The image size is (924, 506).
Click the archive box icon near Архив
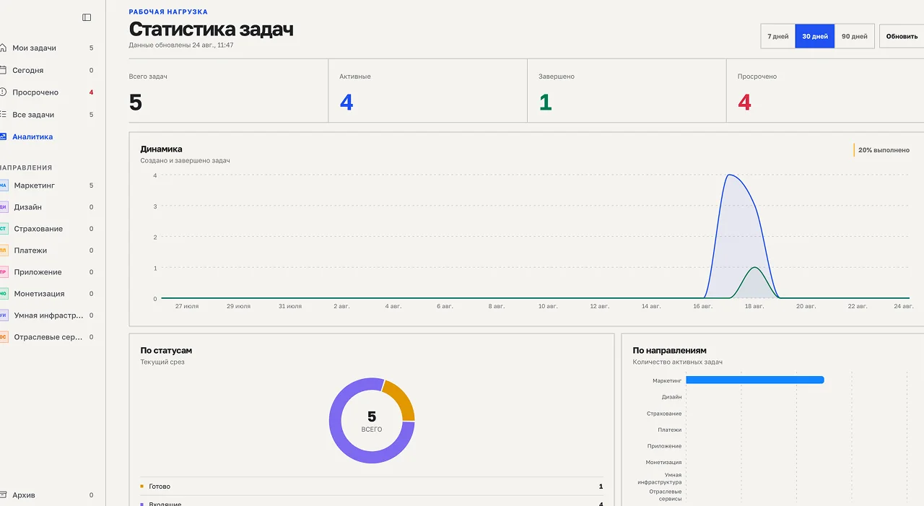(x=3, y=495)
